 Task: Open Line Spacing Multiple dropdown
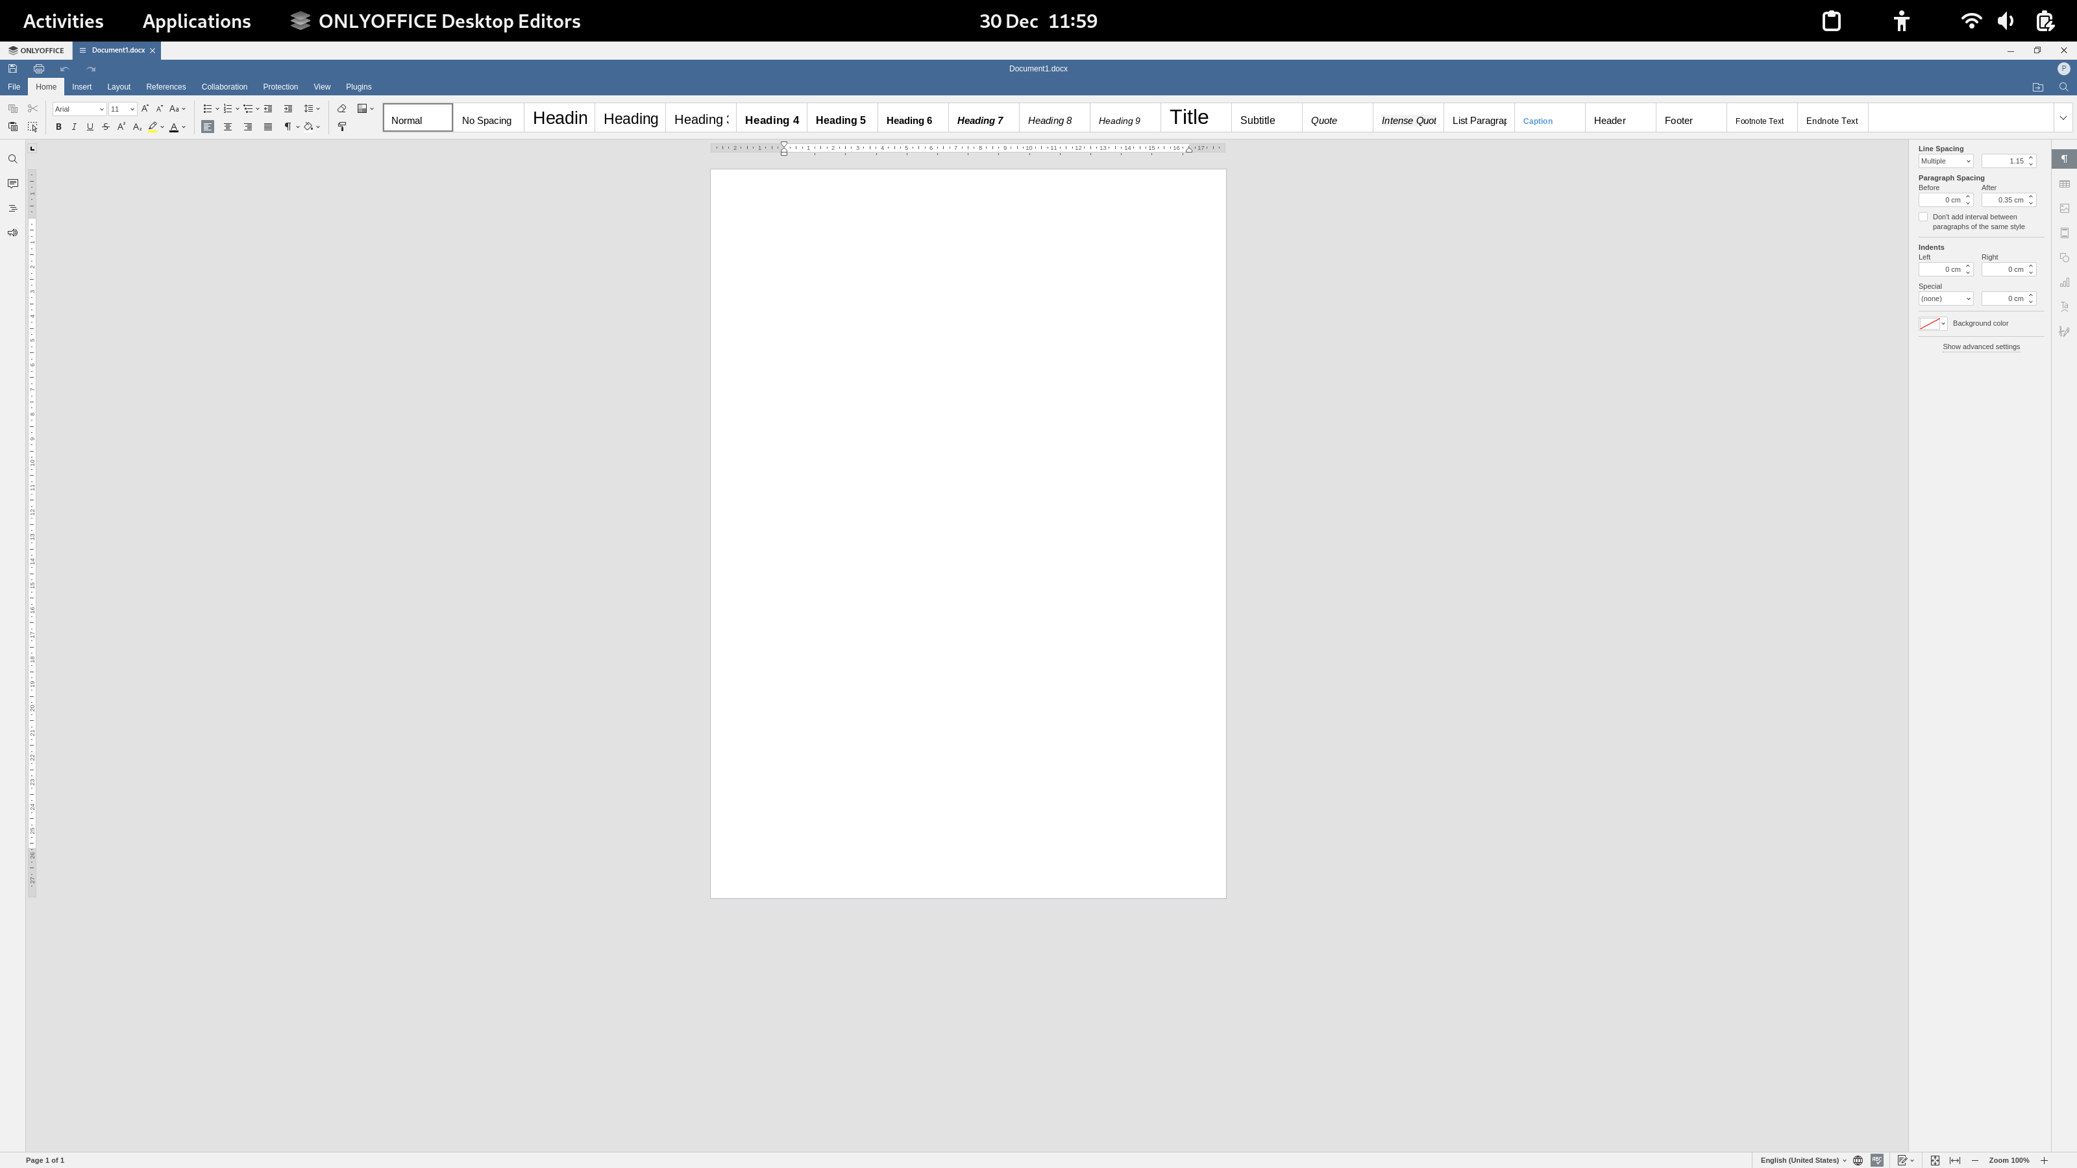[1945, 161]
